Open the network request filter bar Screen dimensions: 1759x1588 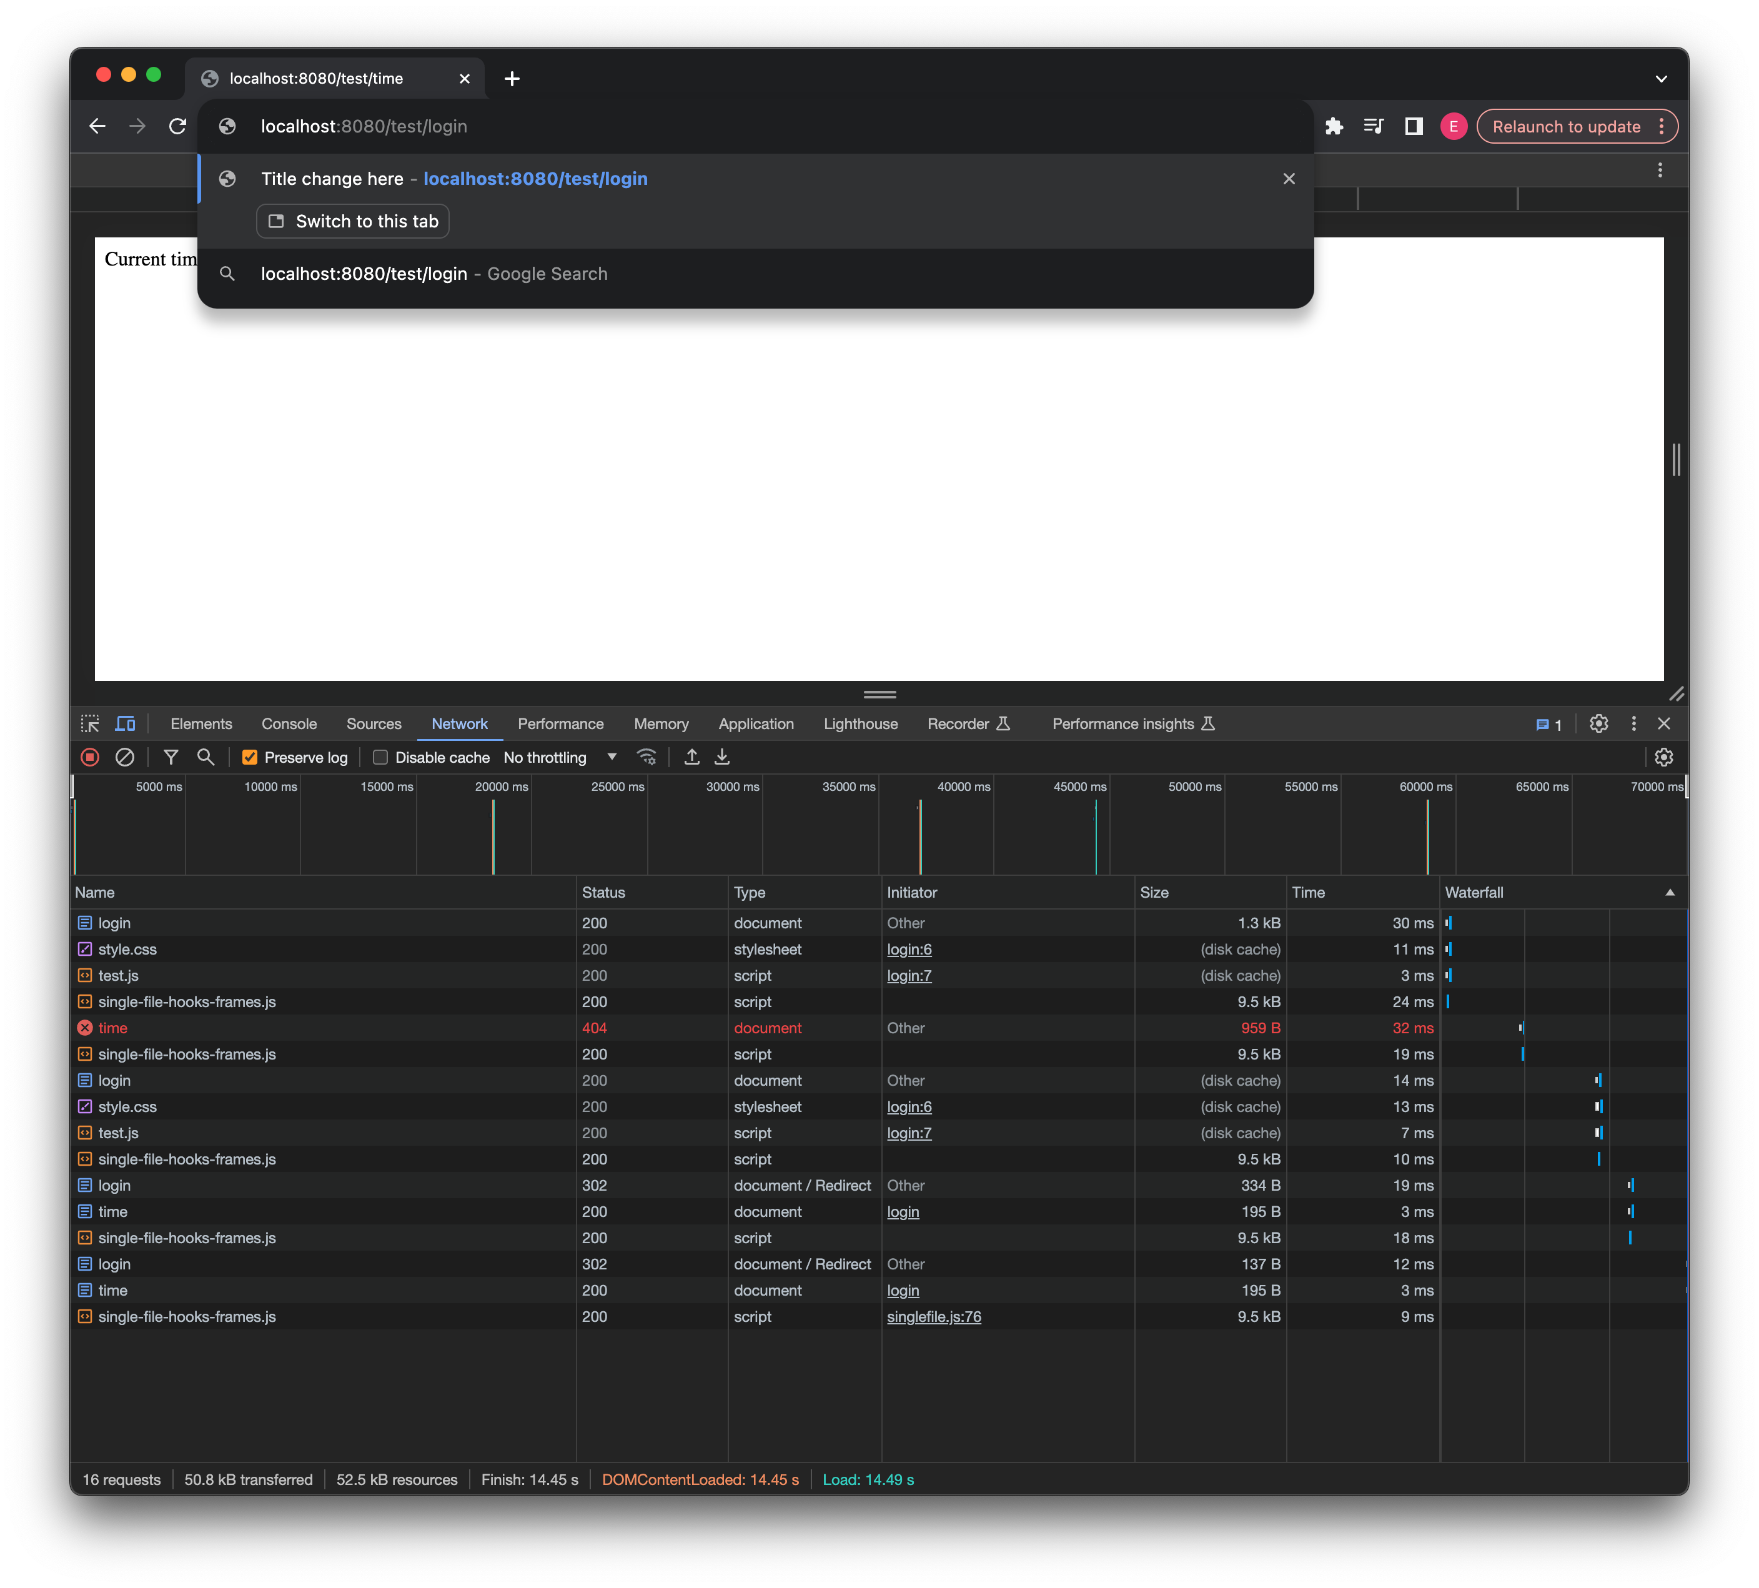click(x=171, y=757)
